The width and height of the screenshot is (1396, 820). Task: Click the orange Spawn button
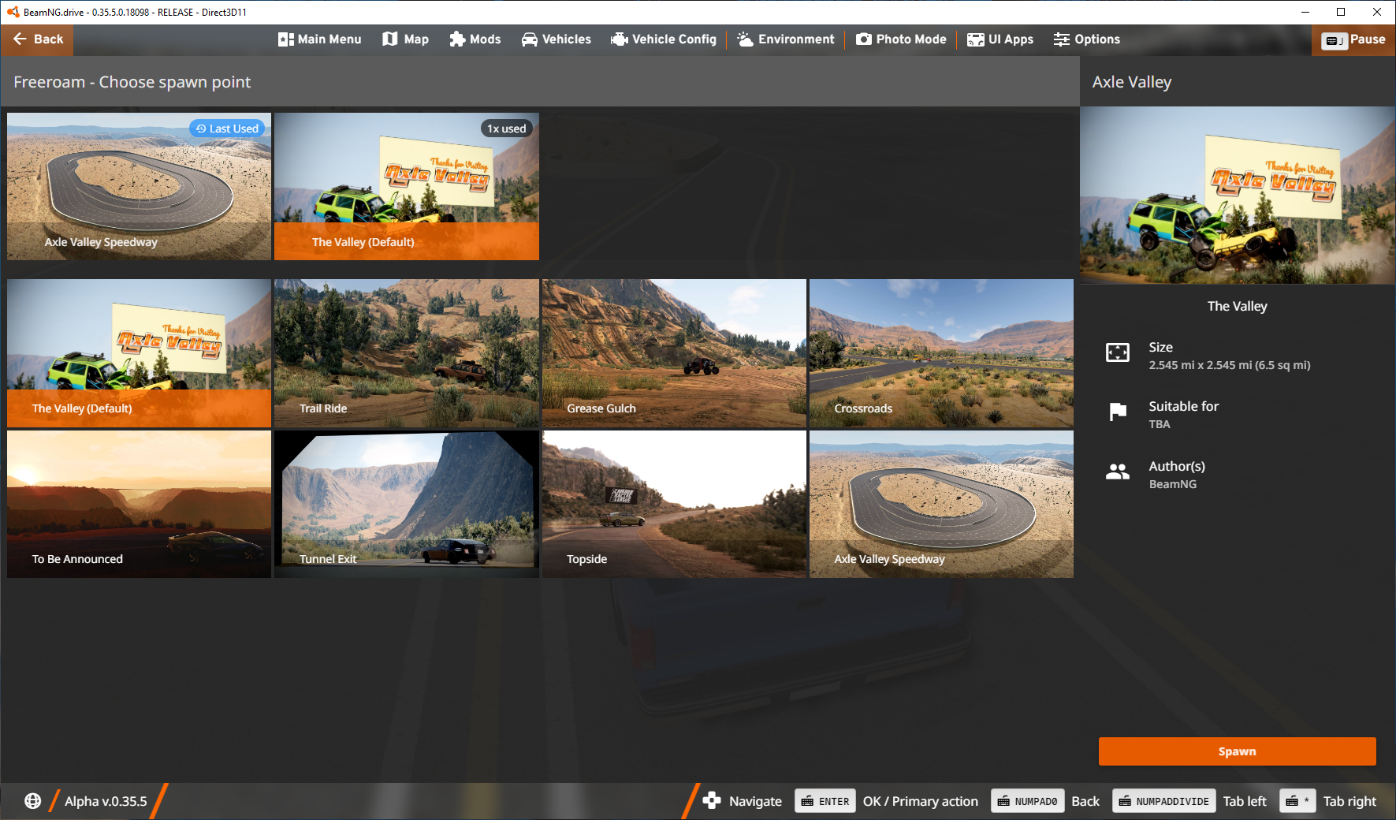[1237, 751]
